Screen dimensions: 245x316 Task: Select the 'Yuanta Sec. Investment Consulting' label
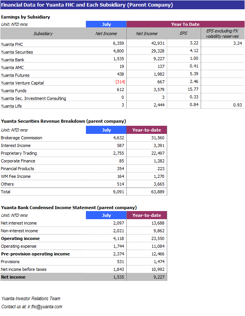pos(34,98)
